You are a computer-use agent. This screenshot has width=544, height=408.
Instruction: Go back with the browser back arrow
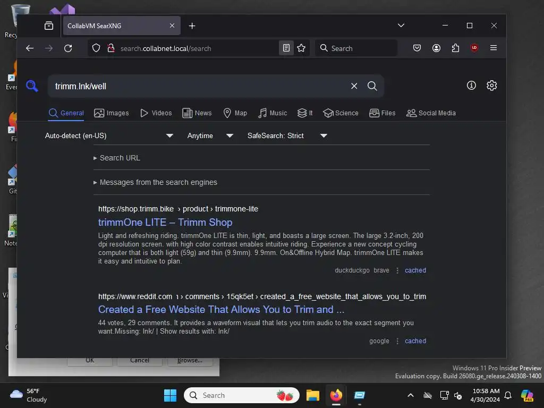[30, 48]
